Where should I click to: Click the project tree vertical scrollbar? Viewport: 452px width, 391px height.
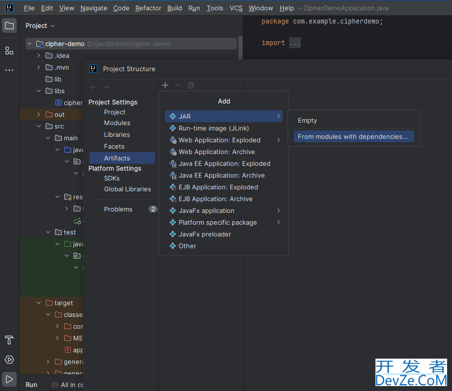click(x=240, y=48)
